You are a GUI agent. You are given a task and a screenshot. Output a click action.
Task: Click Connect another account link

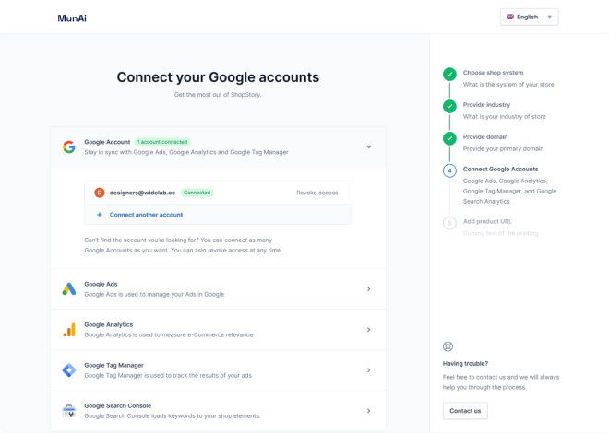point(146,215)
